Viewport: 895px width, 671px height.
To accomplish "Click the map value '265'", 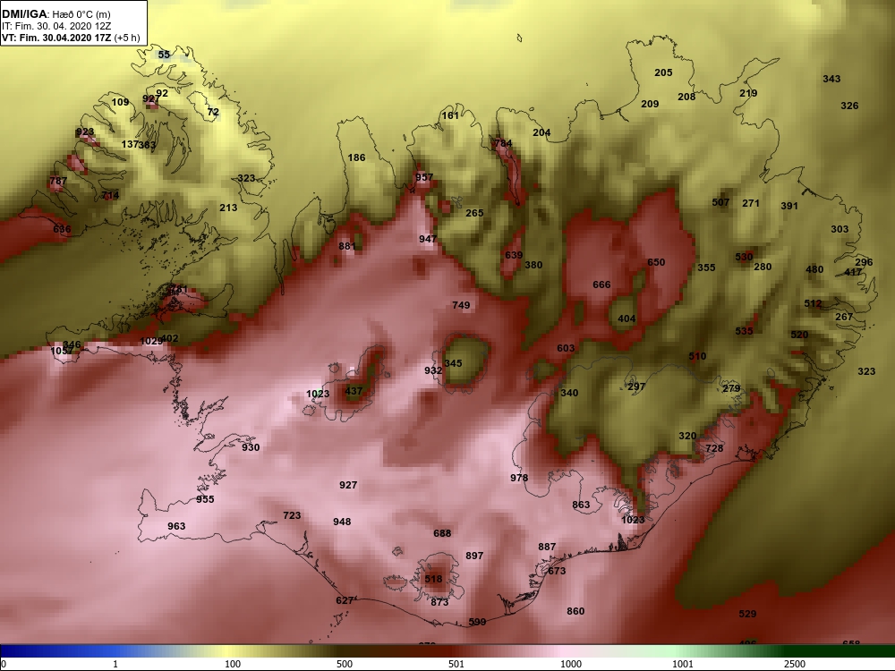I will (474, 213).
